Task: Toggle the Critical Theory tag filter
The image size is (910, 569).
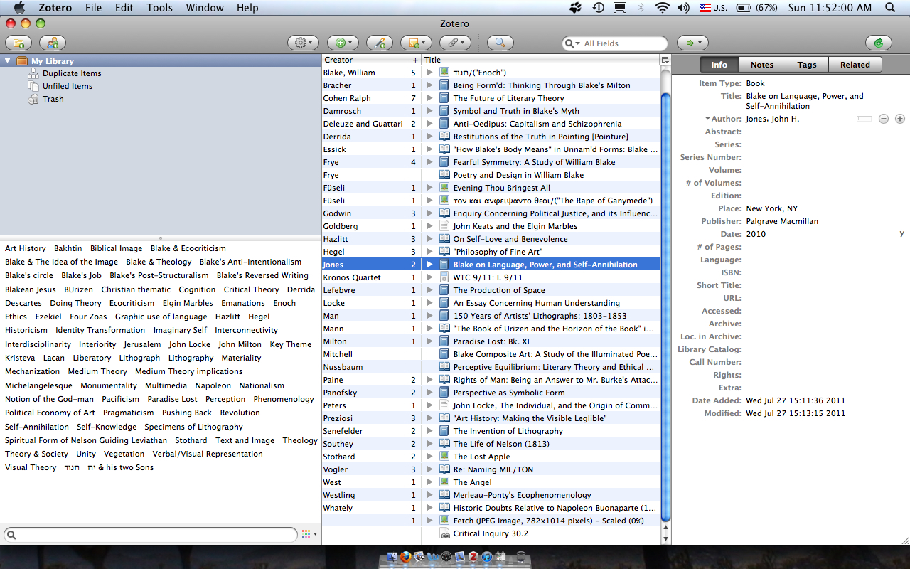Action: click(251, 289)
